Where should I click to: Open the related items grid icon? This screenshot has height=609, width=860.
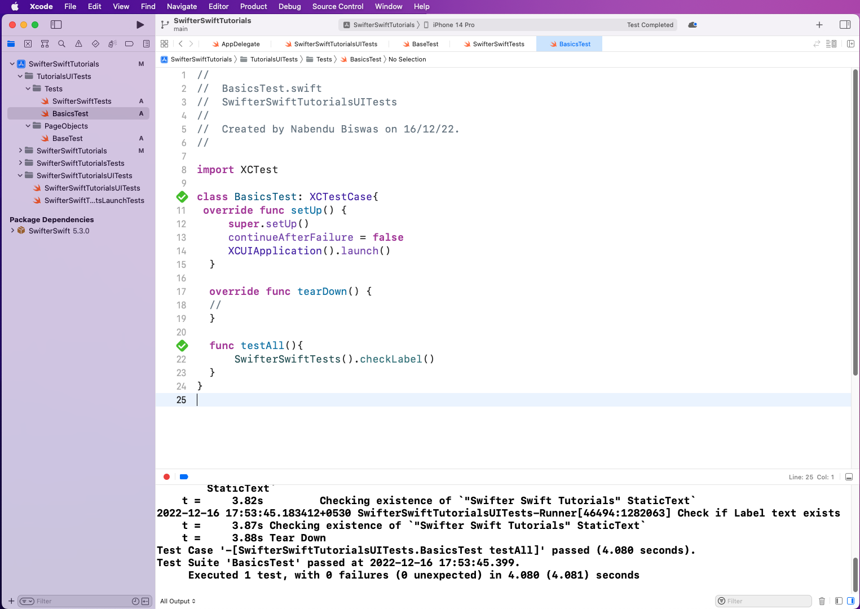pos(164,44)
